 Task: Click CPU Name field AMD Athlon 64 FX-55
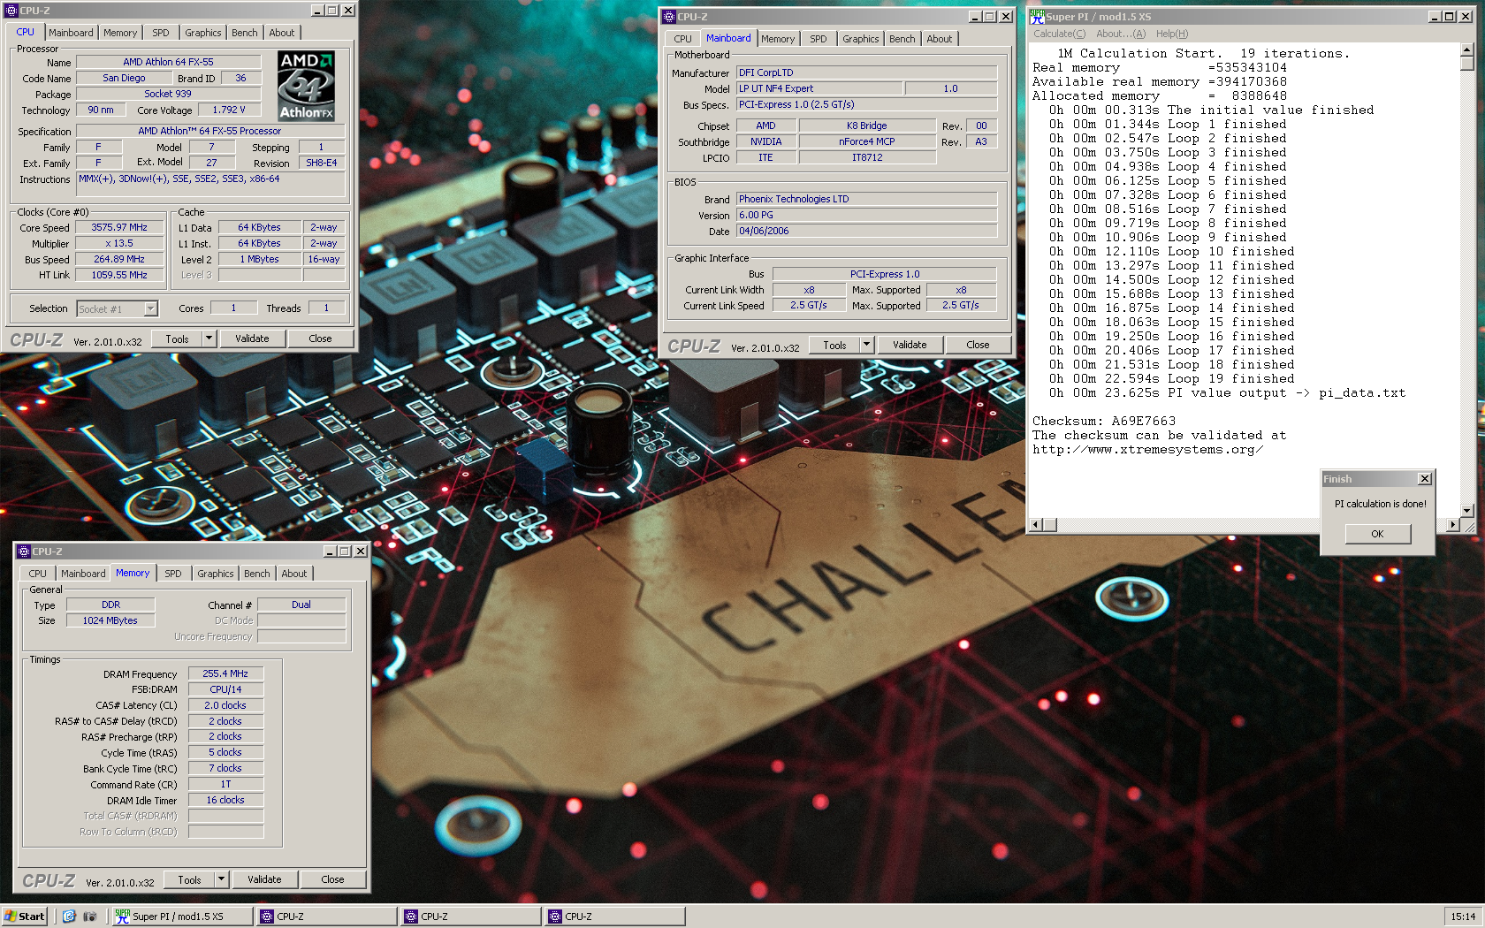[x=168, y=62]
